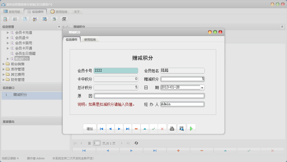
Task: Open the 日期 date dropdown
Action: pos(202,87)
